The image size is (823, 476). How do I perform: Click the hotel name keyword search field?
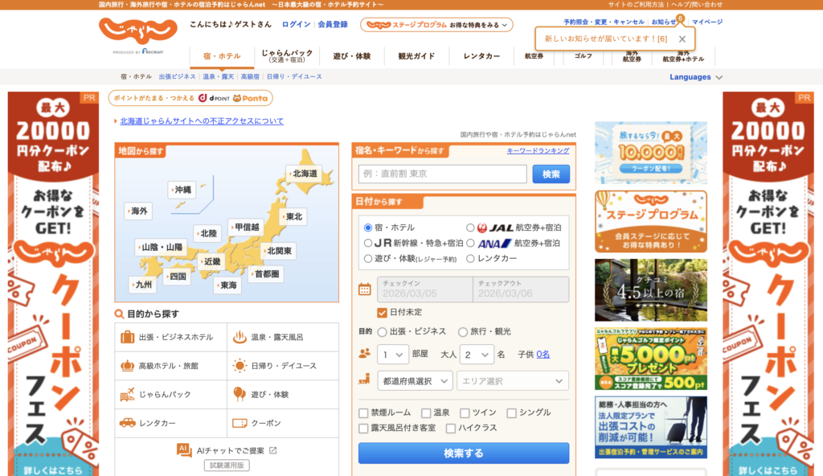tap(442, 174)
